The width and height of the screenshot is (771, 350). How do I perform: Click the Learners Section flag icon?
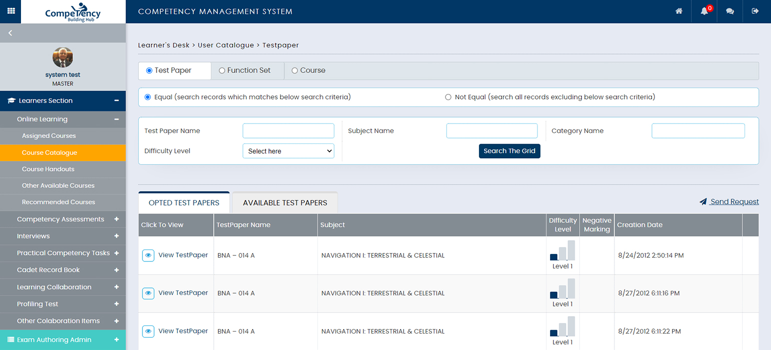tap(12, 100)
